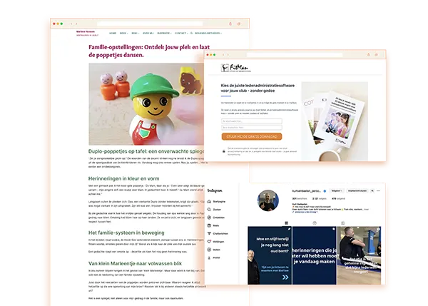Expand the Volgend following dropdown on Instagram
This screenshot has height=306, width=428.
pyautogui.click(x=337, y=191)
